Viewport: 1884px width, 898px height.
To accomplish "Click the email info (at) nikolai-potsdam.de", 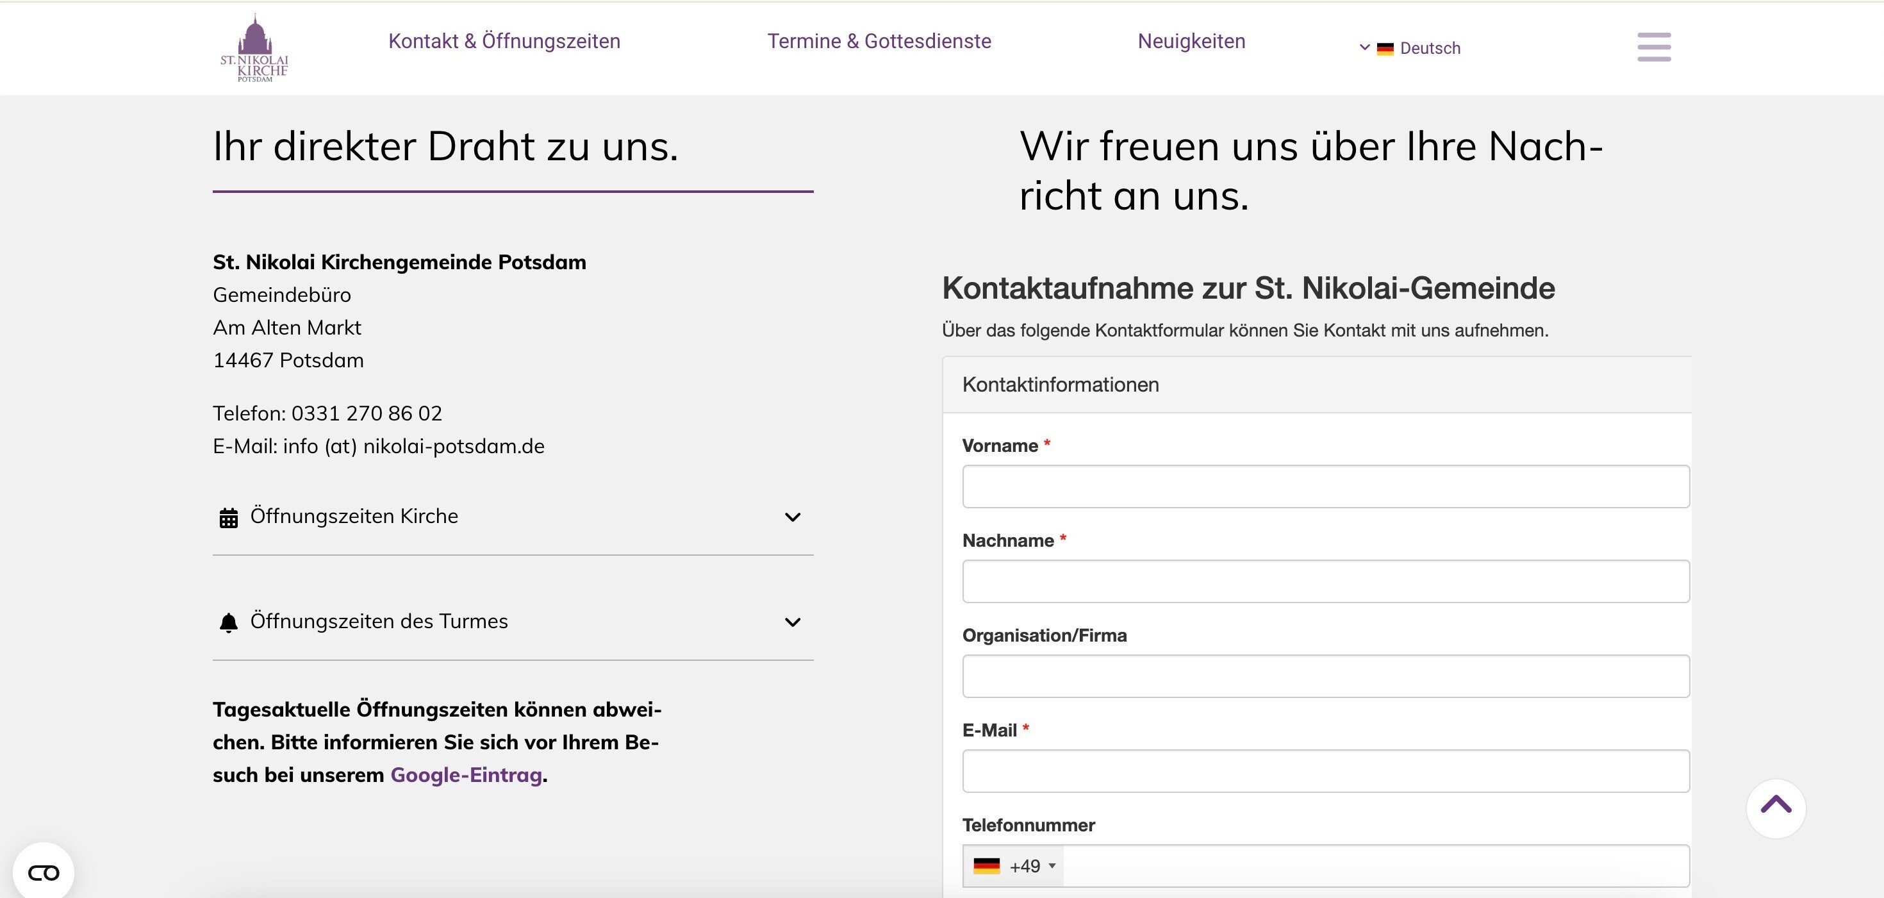I will pos(414,446).
